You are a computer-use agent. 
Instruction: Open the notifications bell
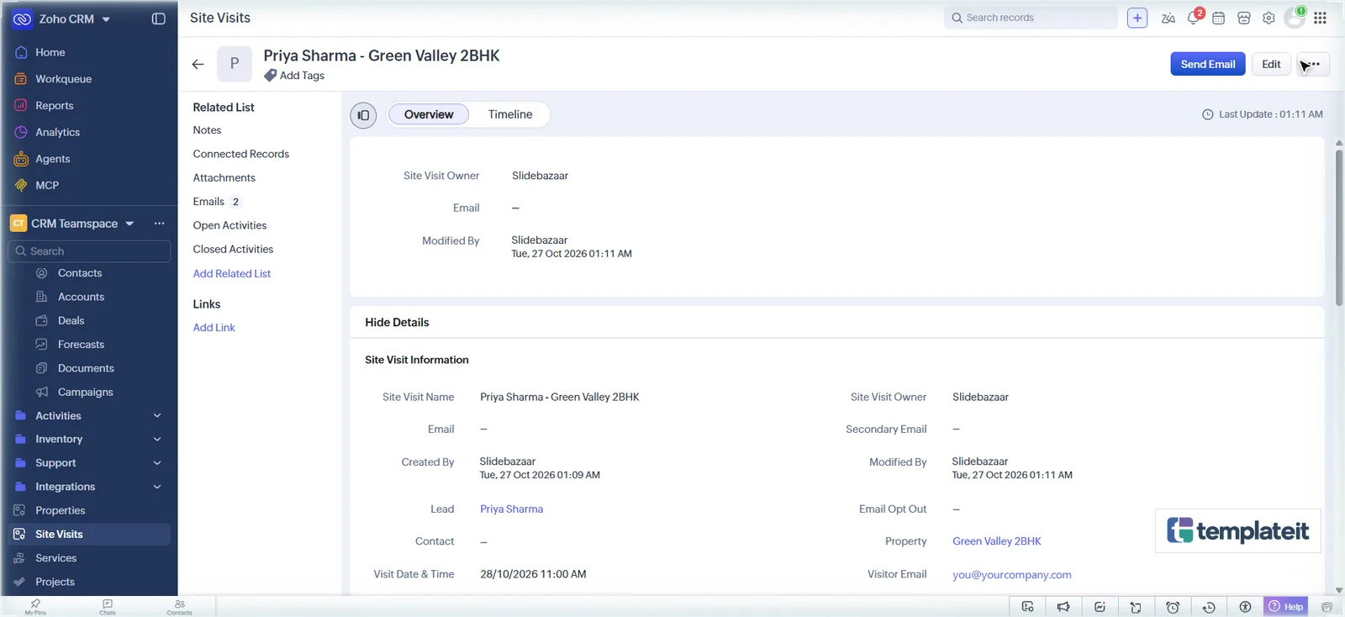[1194, 18]
